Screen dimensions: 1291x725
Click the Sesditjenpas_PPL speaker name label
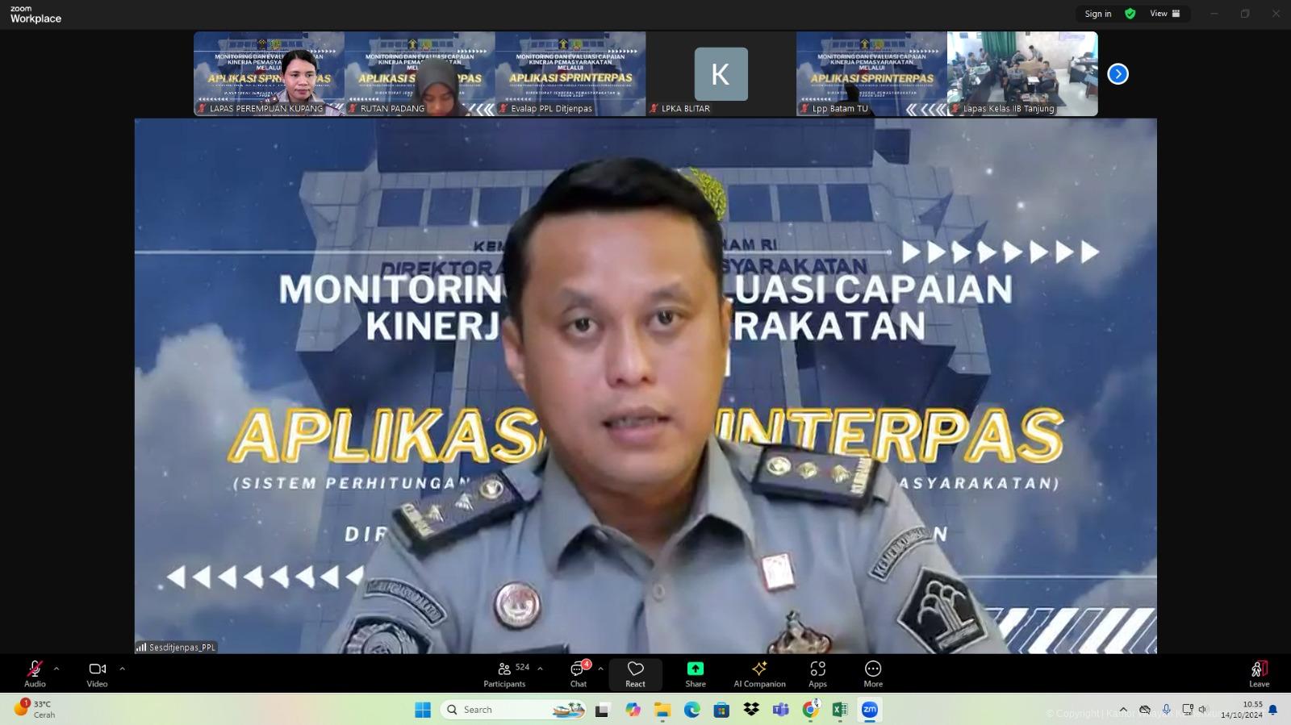coord(177,647)
